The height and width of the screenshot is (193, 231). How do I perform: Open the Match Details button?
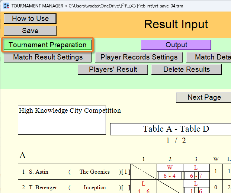click(x=209, y=57)
